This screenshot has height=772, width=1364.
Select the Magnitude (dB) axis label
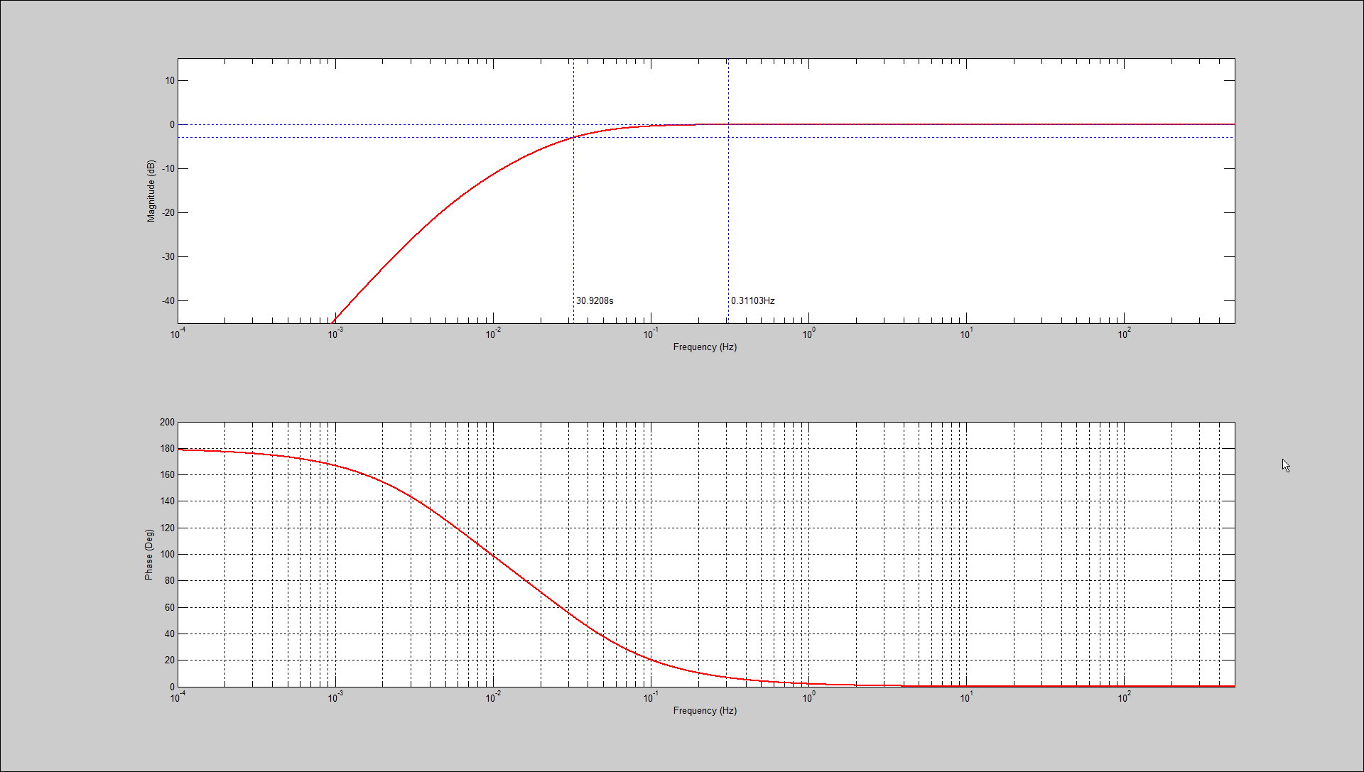pos(151,191)
